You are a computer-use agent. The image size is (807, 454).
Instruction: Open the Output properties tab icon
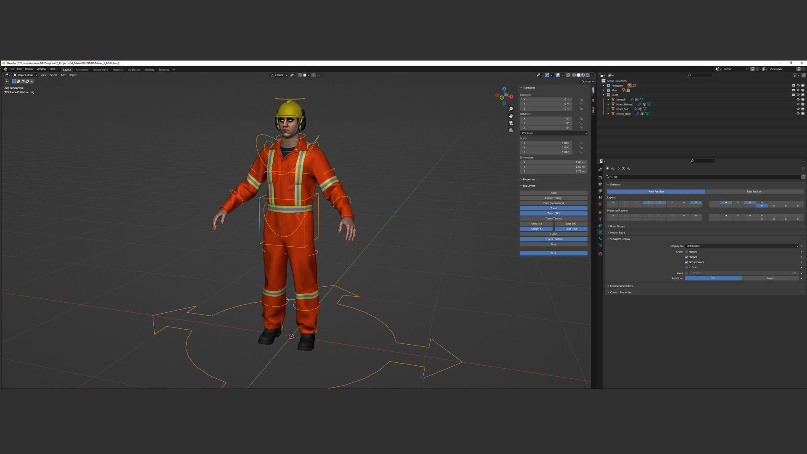tap(600, 184)
